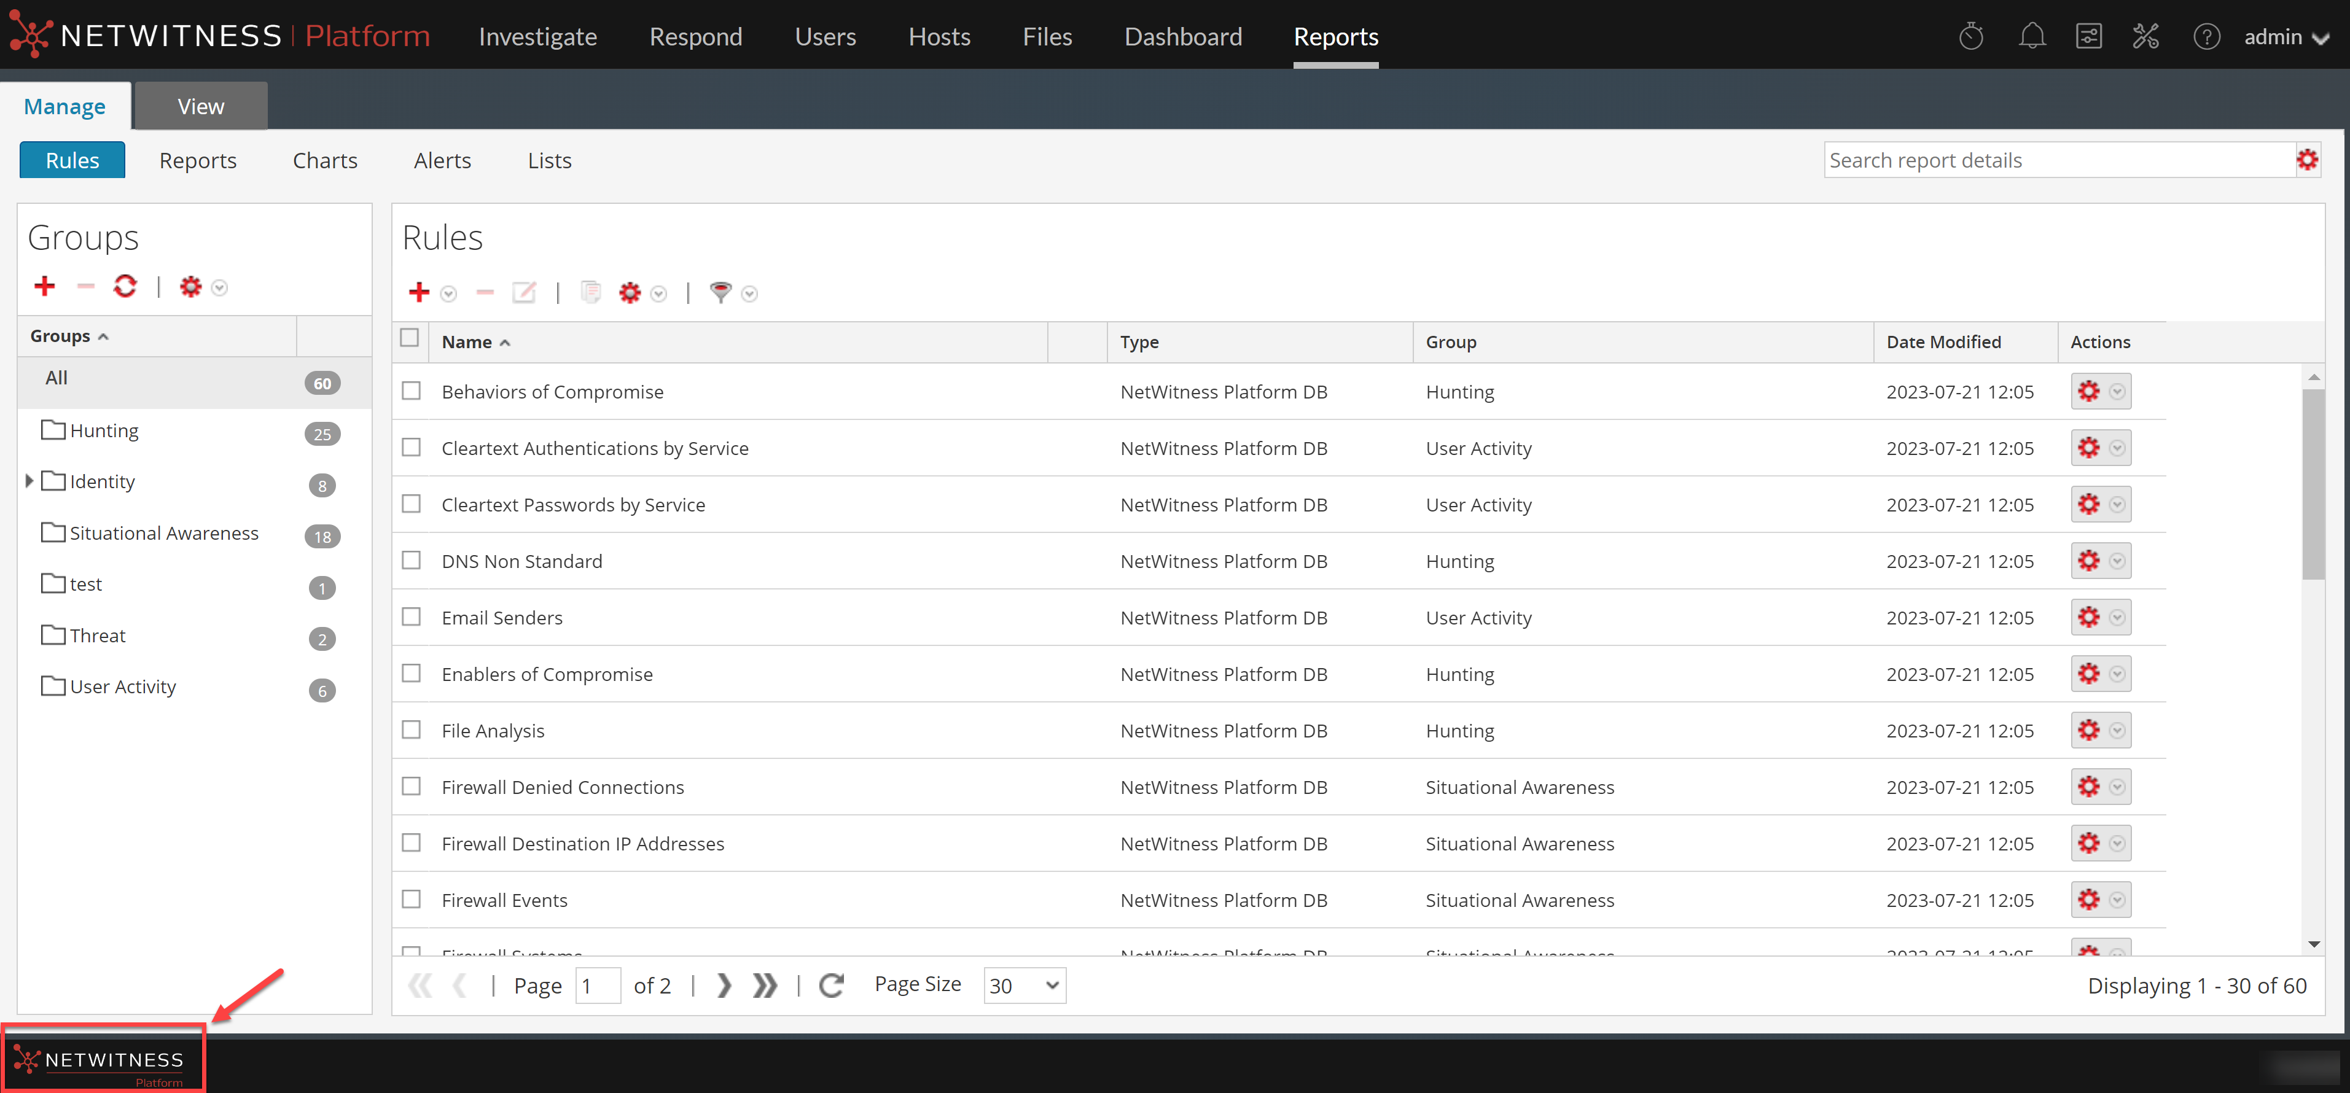Open the notifications bell icon
The image size is (2350, 1093).
click(2031, 36)
